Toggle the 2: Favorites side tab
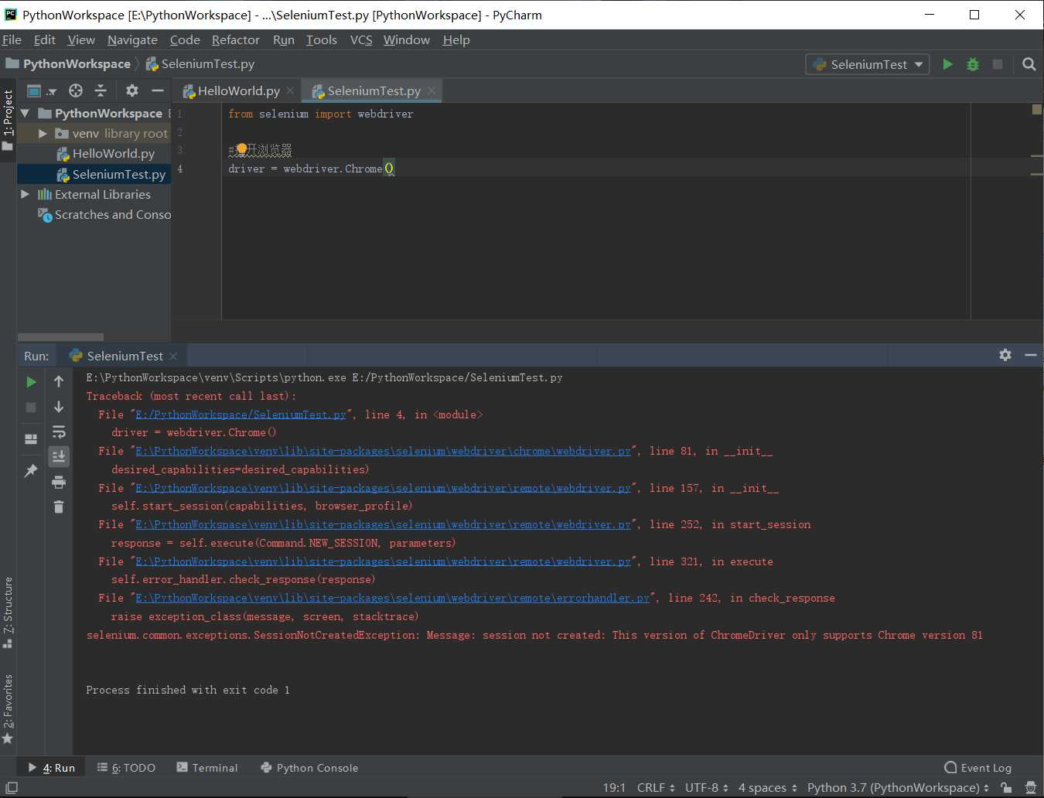1044x798 pixels. (x=8, y=708)
